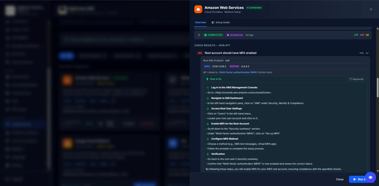Viewport: 379px width, 186px height.
Task: Open the chatbot assistant robot icon
Action: [371, 177]
